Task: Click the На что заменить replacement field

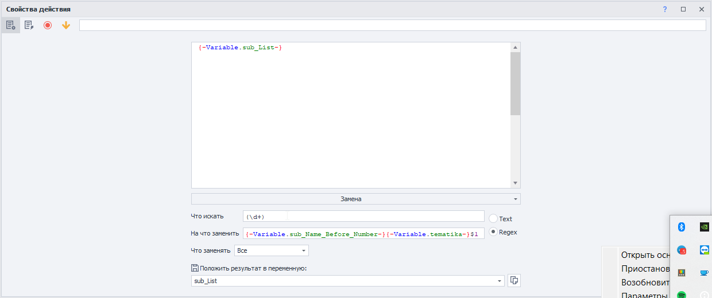Action: (x=364, y=233)
